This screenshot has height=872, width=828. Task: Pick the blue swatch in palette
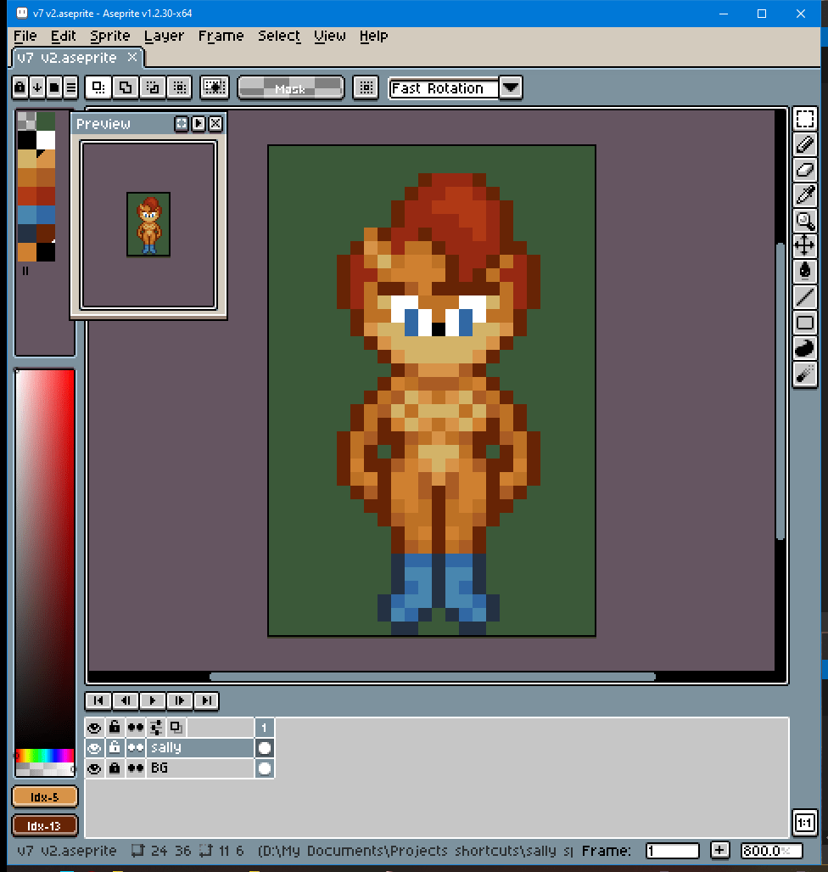click(x=27, y=214)
